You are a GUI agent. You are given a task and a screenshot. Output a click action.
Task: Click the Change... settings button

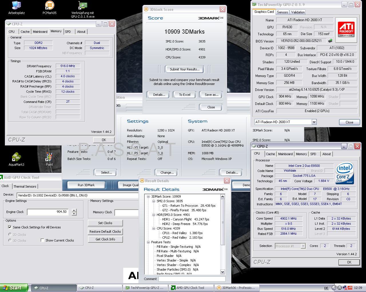tap(167, 173)
